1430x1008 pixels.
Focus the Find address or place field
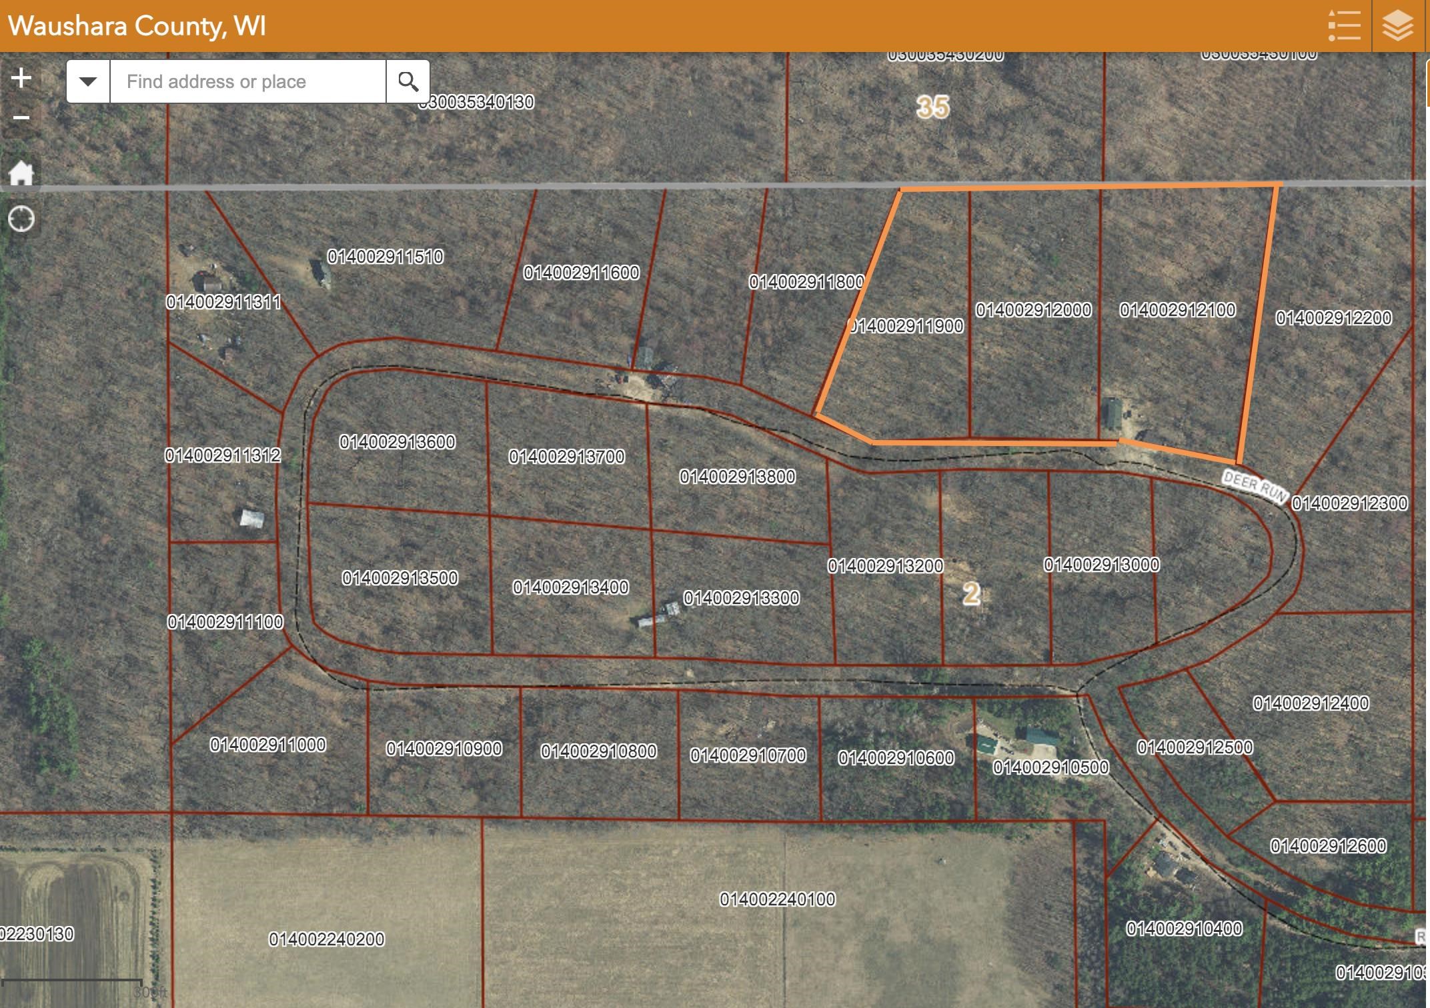247,82
